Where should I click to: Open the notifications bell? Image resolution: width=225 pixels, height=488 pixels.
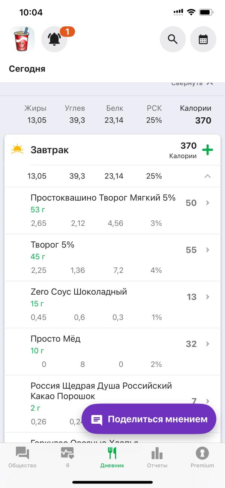54,39
